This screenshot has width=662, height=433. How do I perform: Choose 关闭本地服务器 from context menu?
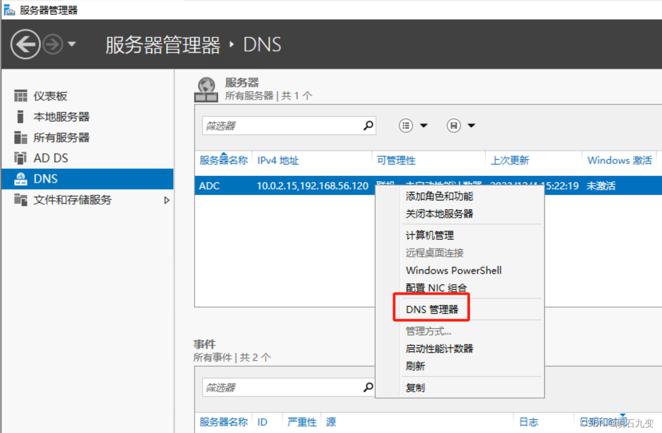point(439,214)
